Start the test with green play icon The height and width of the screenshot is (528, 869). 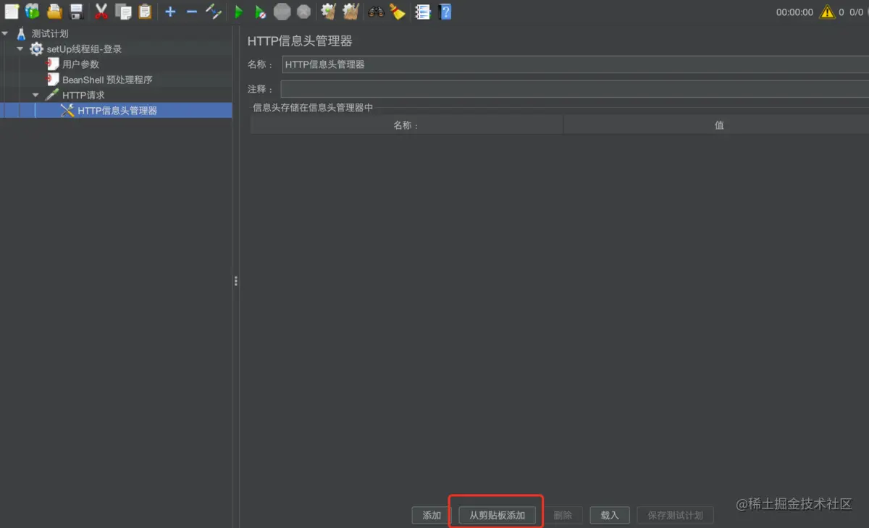[x=239, y=12]
